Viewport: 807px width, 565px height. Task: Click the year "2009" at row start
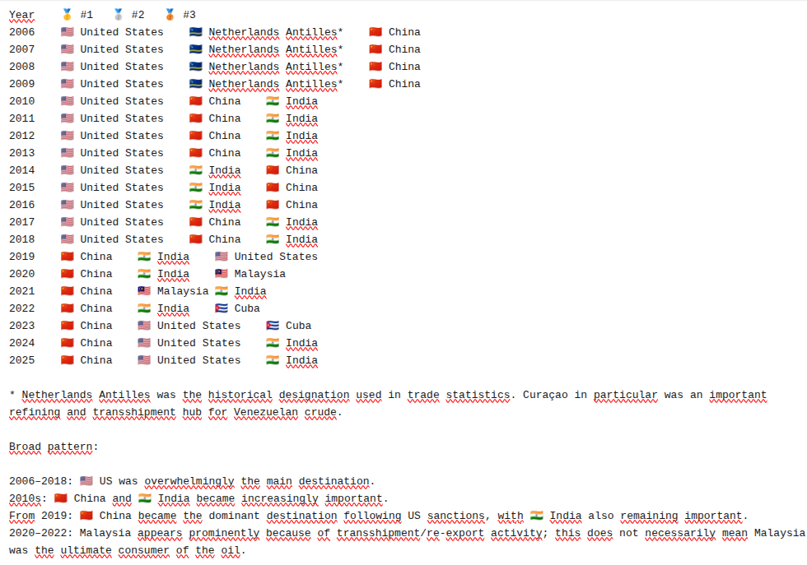pos(21,84)
